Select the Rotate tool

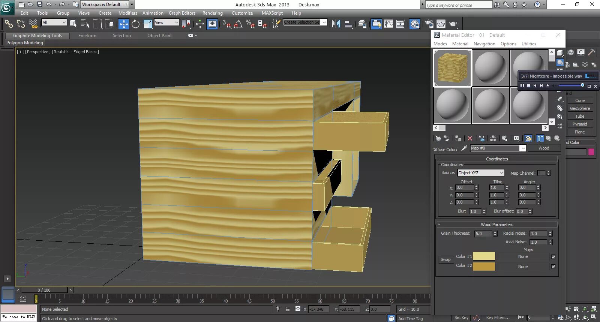136,24
